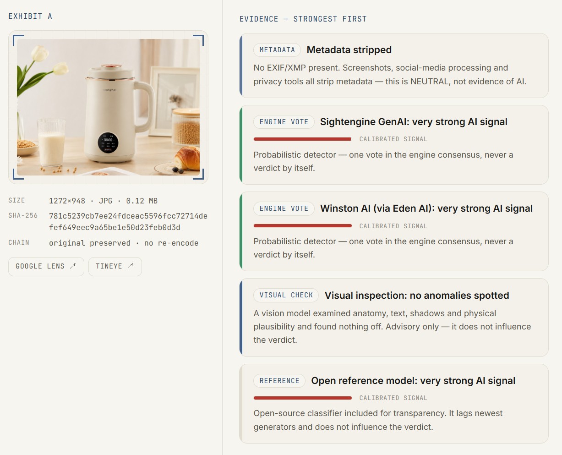Screen dimensions: 562x455
Task: Click 'Sightengine GenAI: very strong AI signal' heading
Action: tap(414, 122)
